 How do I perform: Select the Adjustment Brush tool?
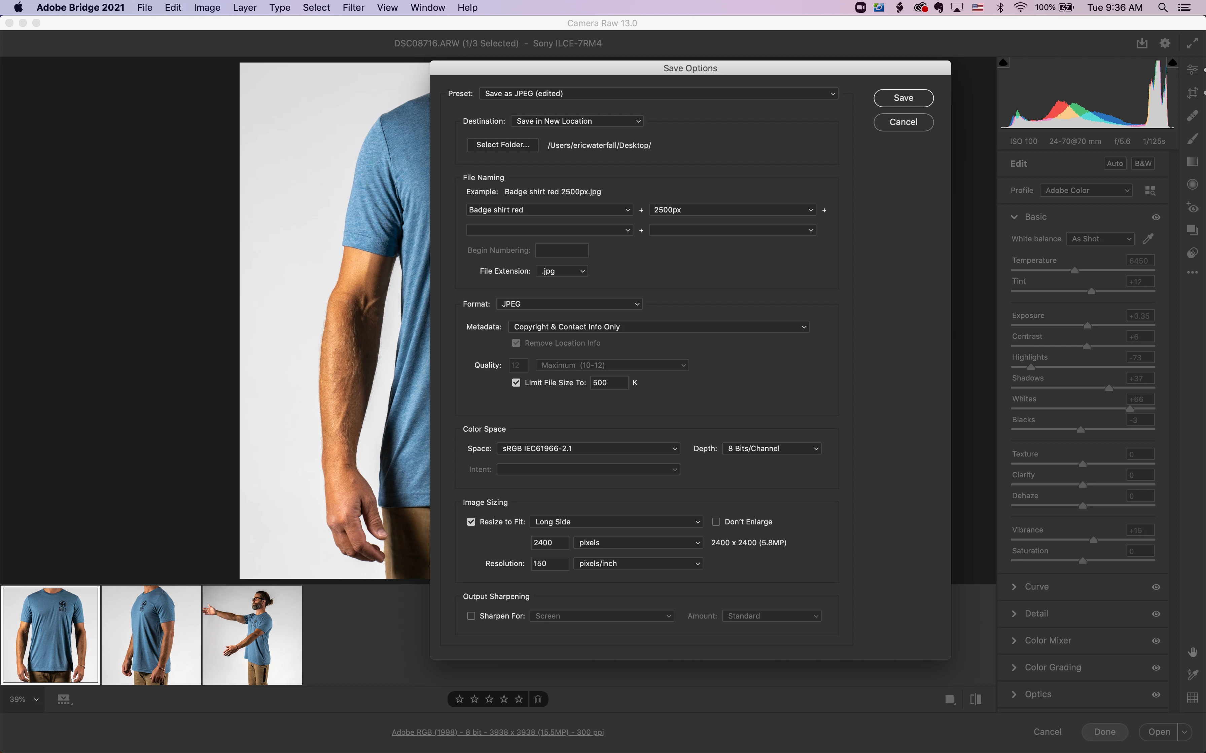(1192, 138)
